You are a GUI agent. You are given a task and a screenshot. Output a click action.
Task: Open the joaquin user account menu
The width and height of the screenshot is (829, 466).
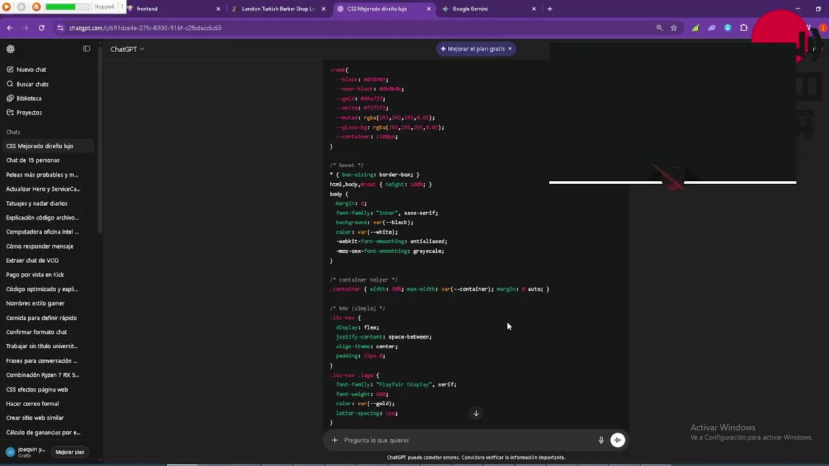click(x=26, y=452)
